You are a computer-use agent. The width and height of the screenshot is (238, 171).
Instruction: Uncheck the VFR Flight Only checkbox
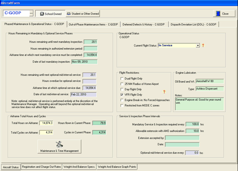(122, 95)
